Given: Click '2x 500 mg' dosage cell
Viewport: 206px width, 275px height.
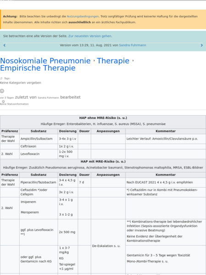Looking at the screenshot, I should pos(68,232).
